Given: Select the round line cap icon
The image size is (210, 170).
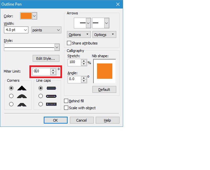Looking at the screenshot, I should pos(51,96).
